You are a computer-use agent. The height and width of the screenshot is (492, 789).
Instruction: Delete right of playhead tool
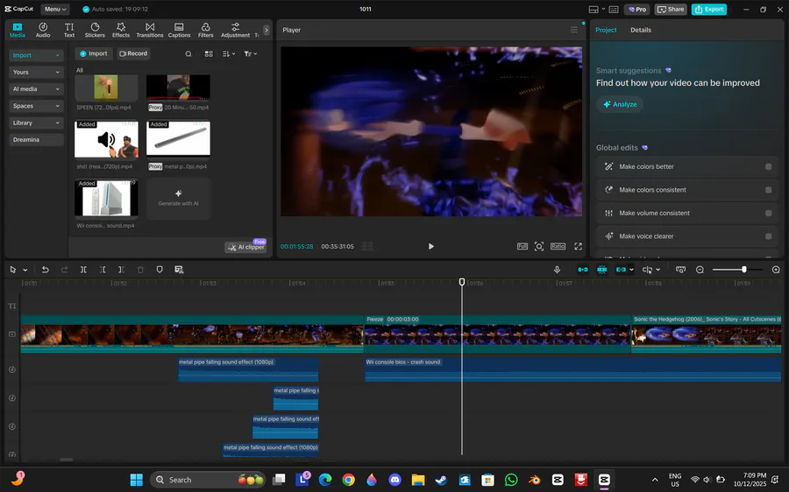coord(121,270)
